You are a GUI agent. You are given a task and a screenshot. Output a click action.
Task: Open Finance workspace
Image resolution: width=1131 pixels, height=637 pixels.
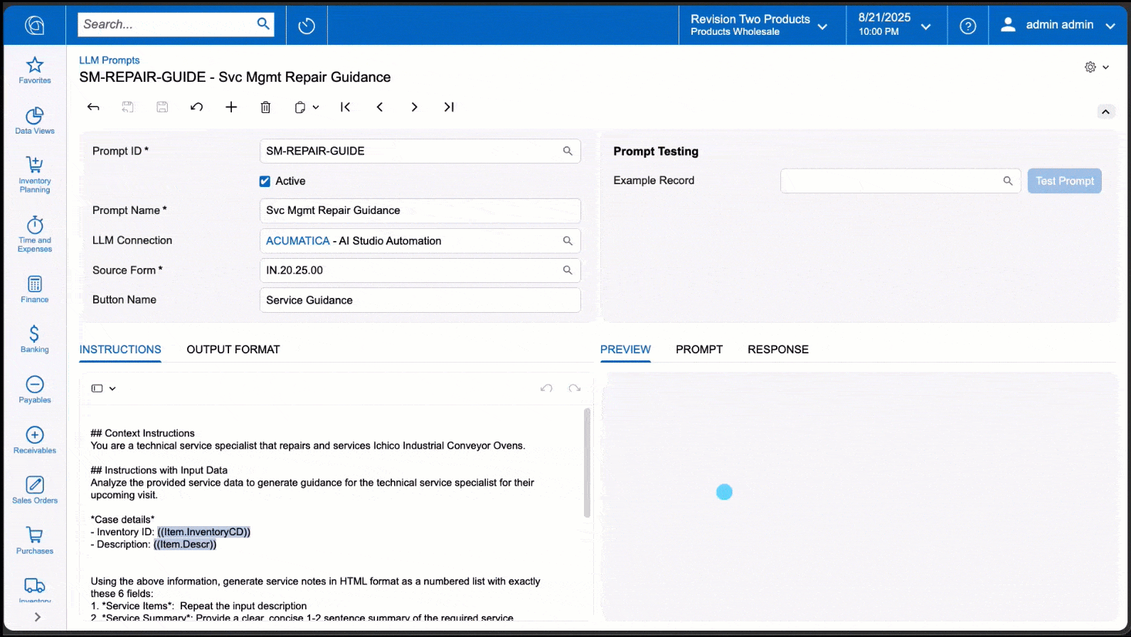pos(35,289)
